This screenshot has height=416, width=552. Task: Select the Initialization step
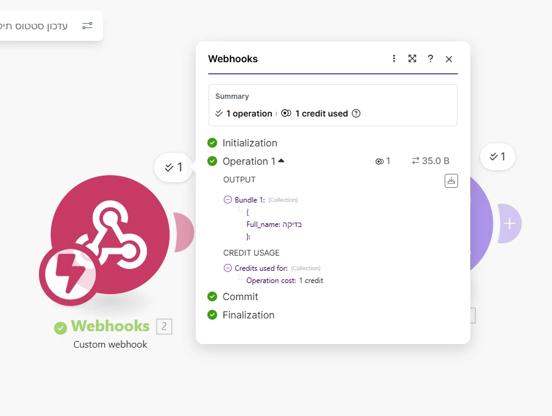[249, 143]
